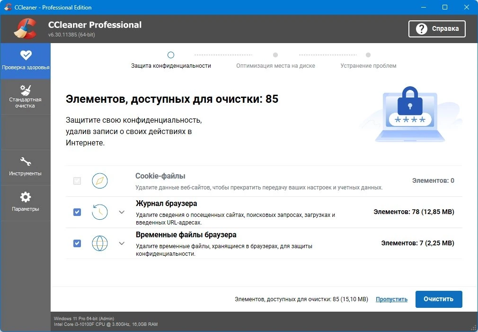The width and height of the screenshot is (478, 332).
Task: Click the Пропустить link
Action: pyautogui.click(x=391, y=299)
